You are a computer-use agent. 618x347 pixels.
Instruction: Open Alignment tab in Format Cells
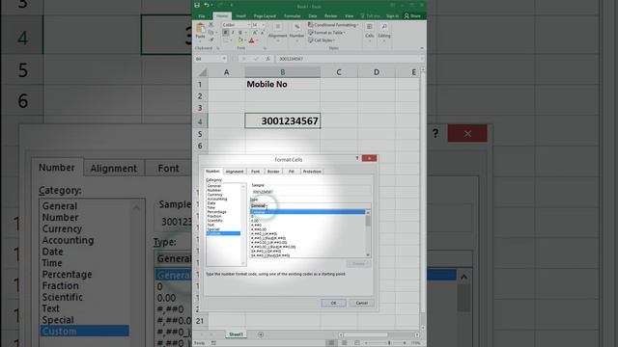[235, 172]
